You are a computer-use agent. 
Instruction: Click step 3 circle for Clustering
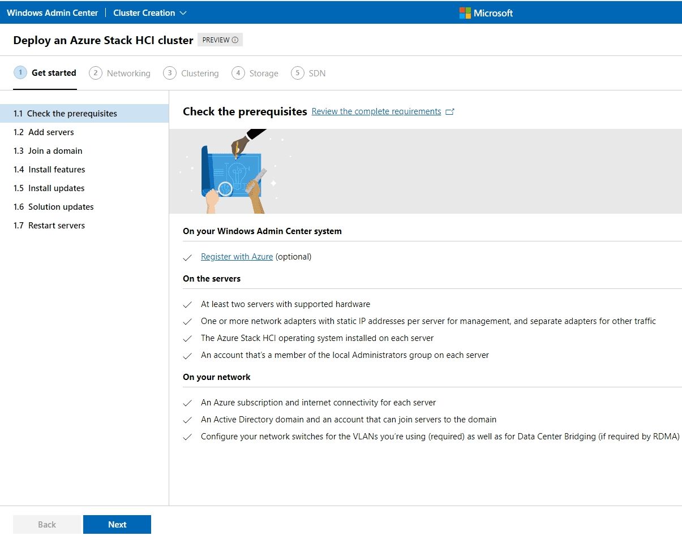(170, 73)
